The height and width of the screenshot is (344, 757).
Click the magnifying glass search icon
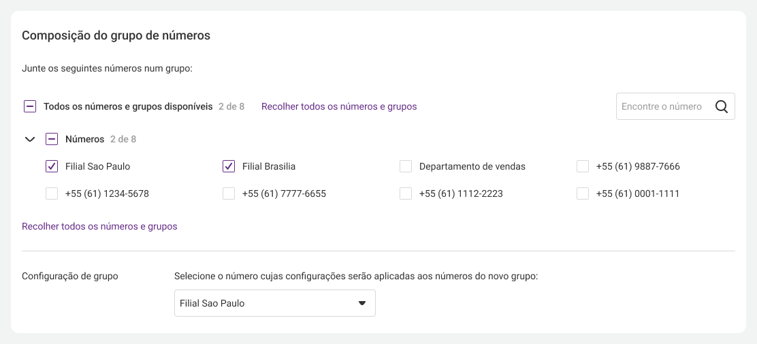722,106
